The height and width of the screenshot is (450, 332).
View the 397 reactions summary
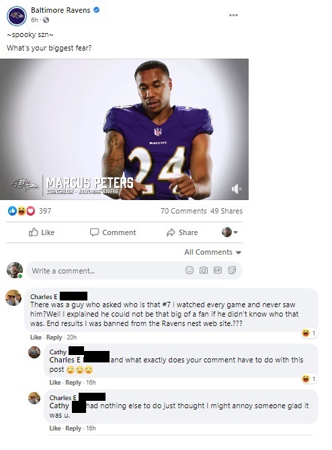coord(30,211)
